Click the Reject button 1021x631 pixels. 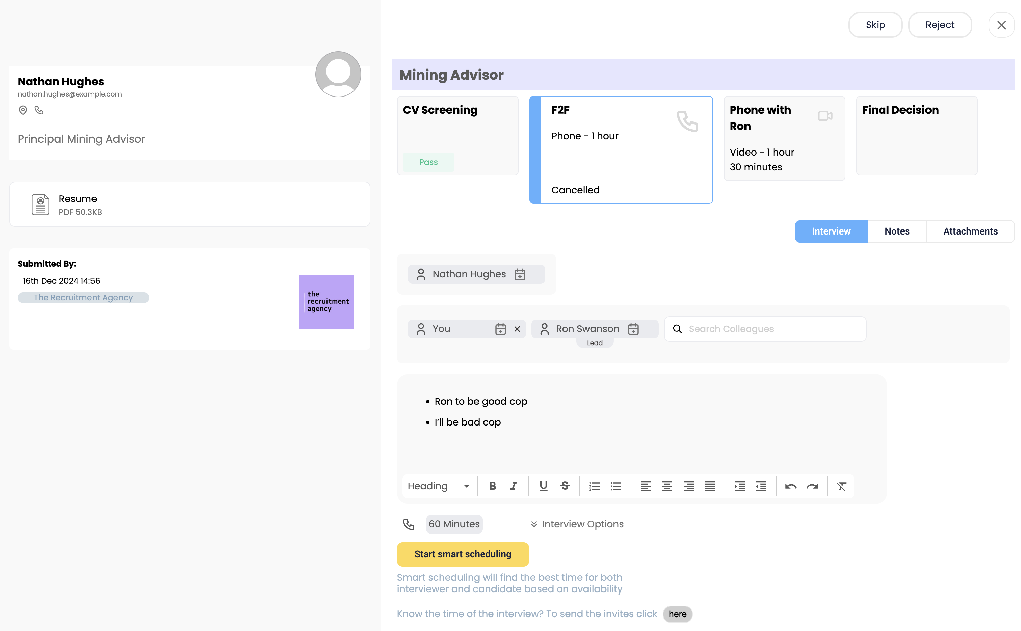[940, 25]
